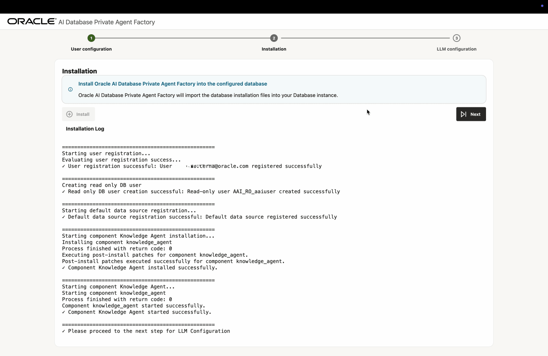Screen dimensions: 548x356
Task: Click "Component knowledge_agent started successfully." log line
Action: point(134,306)
